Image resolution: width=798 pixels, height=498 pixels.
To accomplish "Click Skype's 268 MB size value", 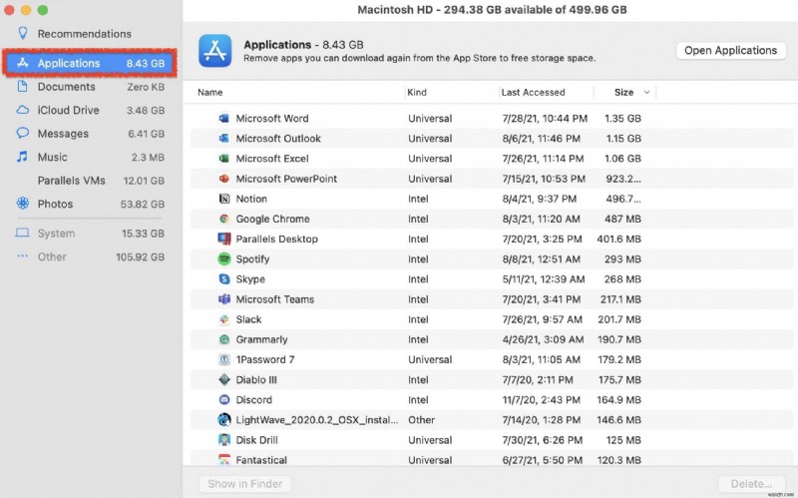I will pos(622,279).
